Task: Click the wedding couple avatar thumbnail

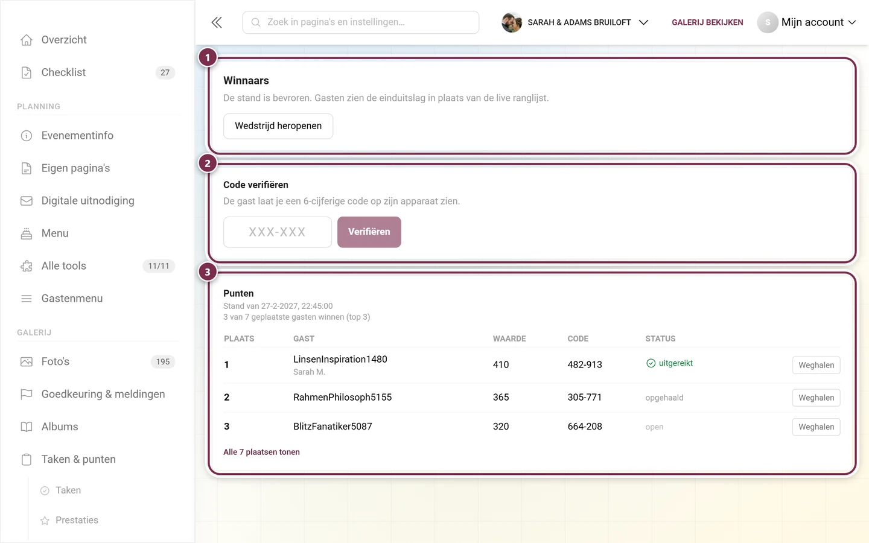Action: 512,22
